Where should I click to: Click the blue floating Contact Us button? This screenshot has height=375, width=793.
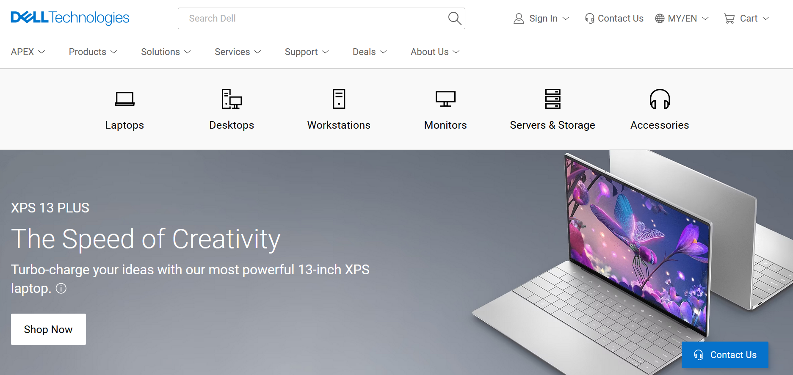pos(725,355)
